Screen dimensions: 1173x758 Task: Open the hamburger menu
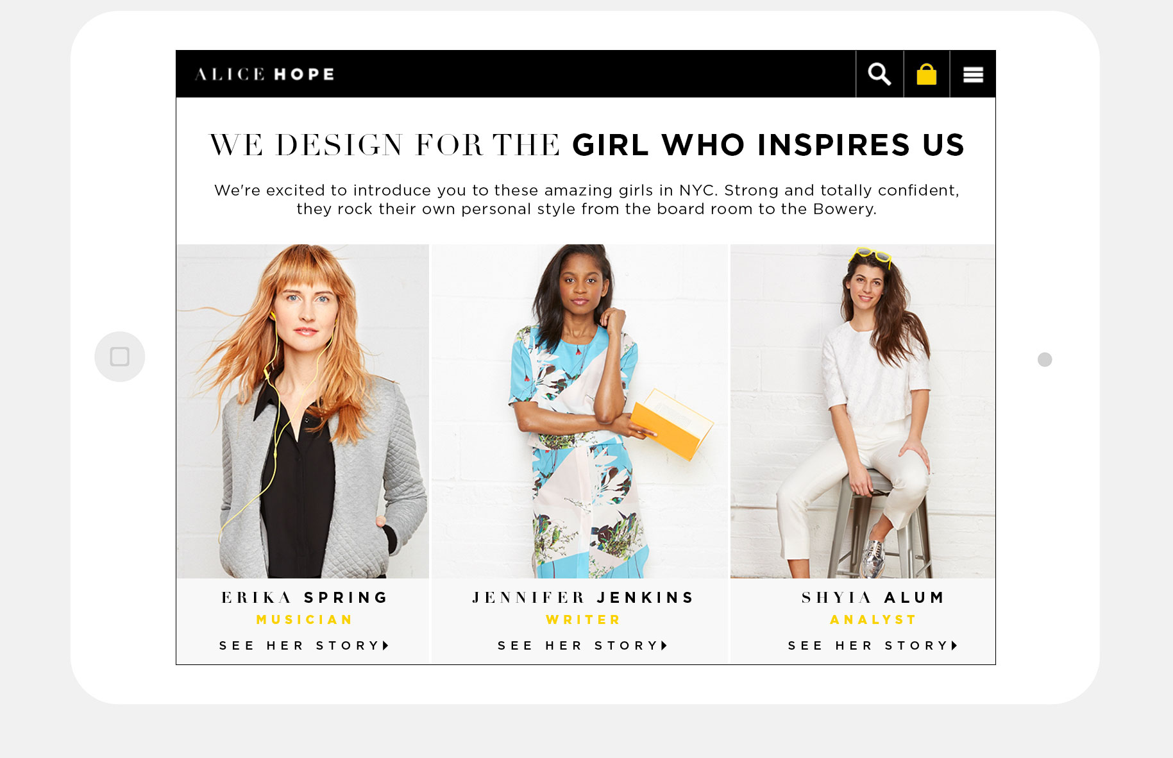tap(973, 75)
